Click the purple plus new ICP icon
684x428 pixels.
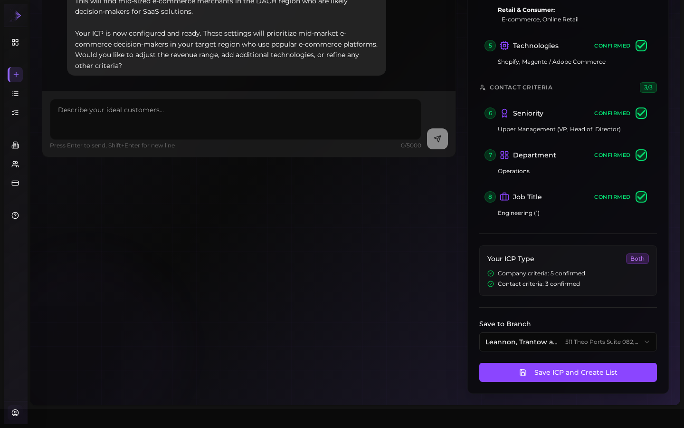pos(15,75)
